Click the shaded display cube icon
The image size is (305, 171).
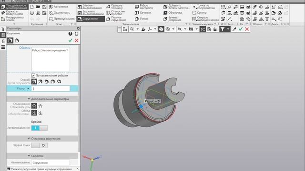pyautogui.click(x=161, y=29)
